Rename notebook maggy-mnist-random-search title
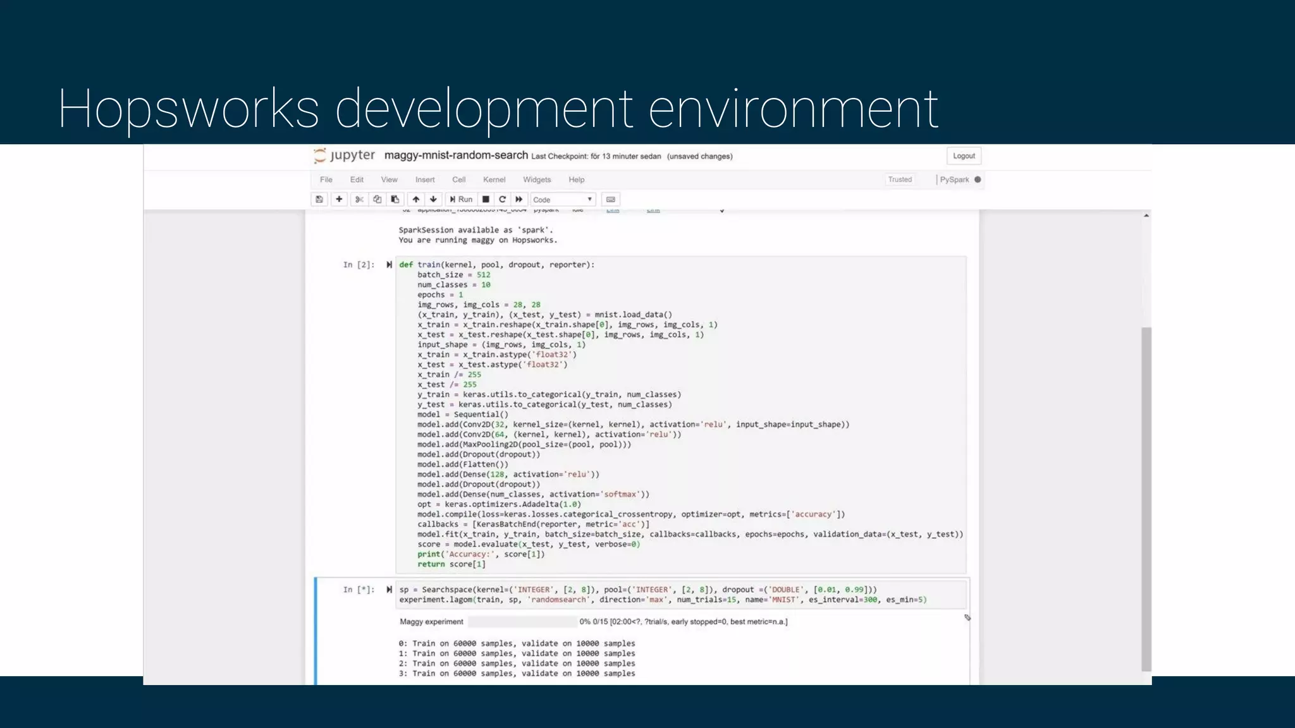This screenshot has width=1295, height=728. (456, 155)
